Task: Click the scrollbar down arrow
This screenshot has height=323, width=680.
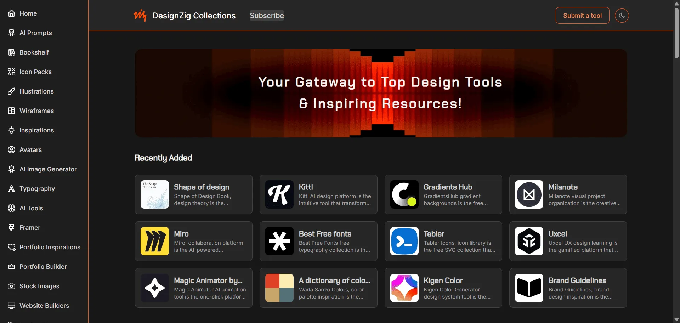Action: pos(676,318)
